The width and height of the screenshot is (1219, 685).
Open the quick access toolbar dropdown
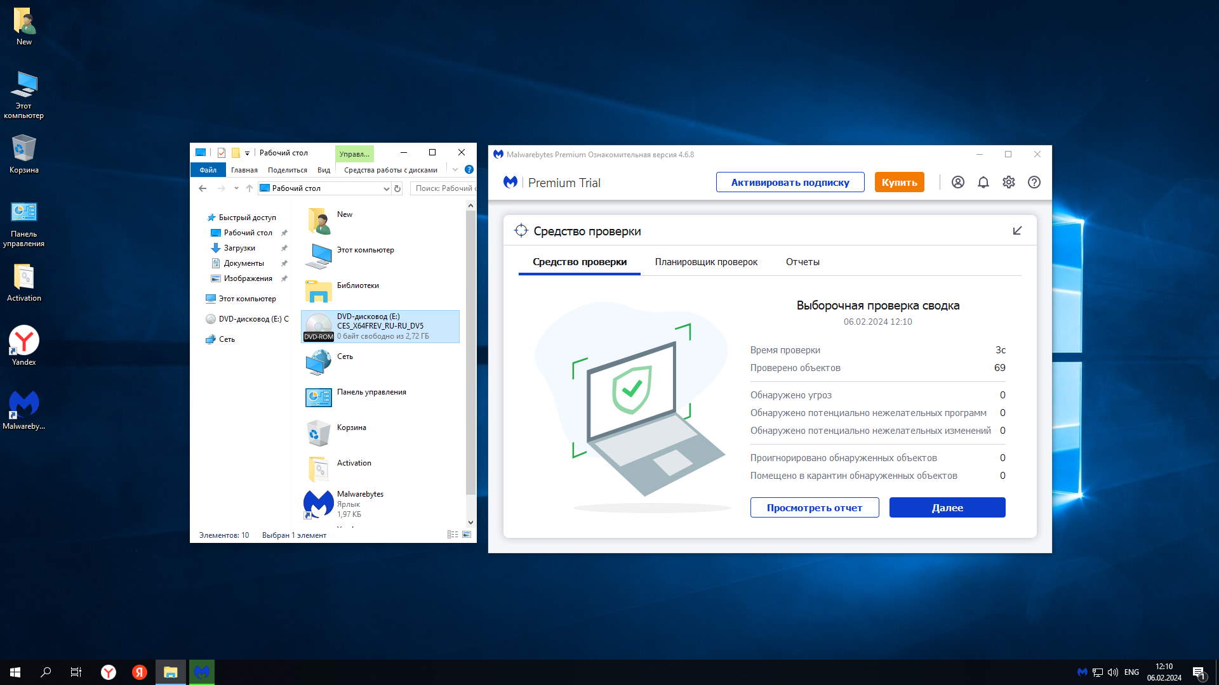[248, 153]
